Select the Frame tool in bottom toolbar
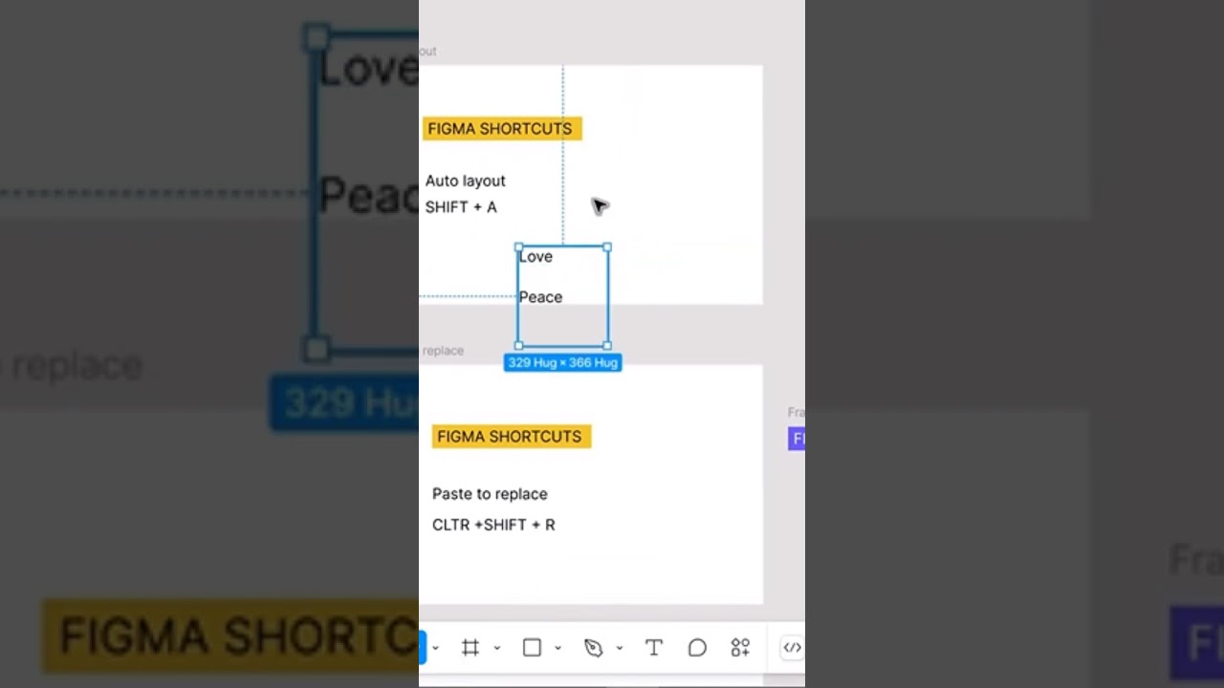The width and height of the screenshot is (1224, 688). [470, 648]
